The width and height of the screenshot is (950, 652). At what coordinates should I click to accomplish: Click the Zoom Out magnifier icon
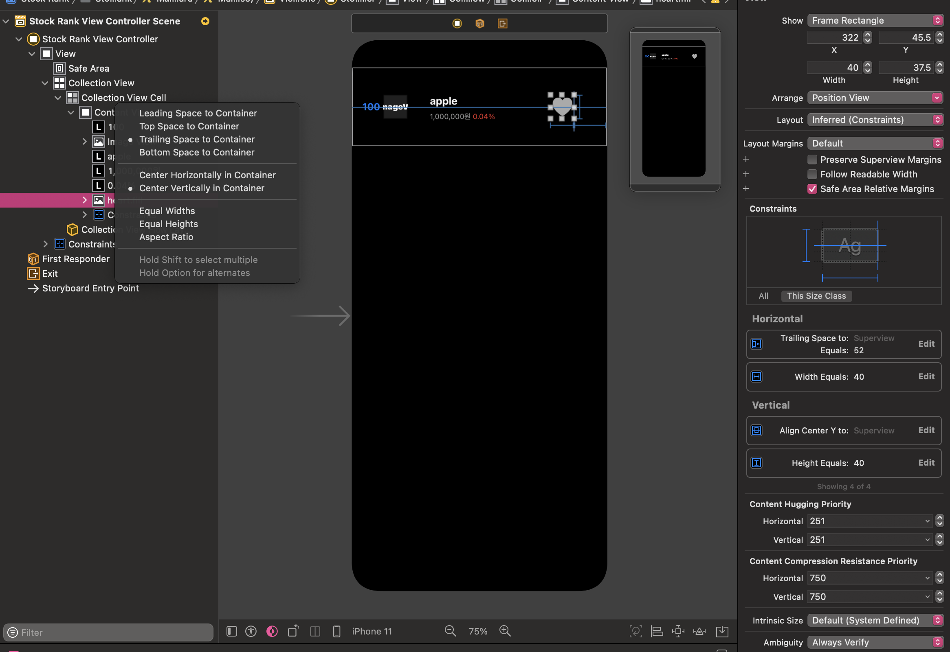pyautogui.click(x=450, y=631)
